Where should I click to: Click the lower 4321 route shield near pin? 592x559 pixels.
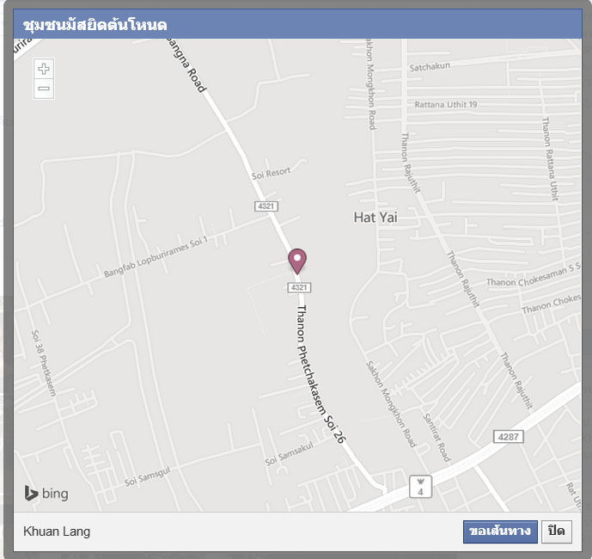click(299, 287)
